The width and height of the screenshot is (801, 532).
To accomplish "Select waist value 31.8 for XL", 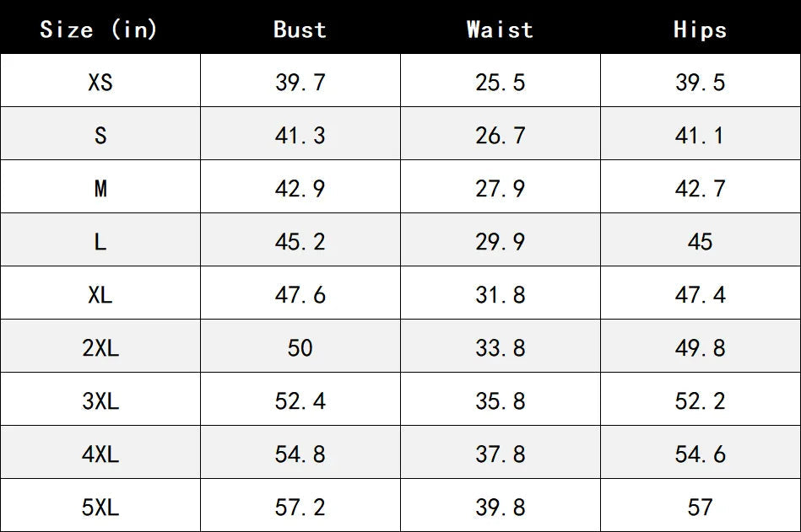I will (501, 295).
